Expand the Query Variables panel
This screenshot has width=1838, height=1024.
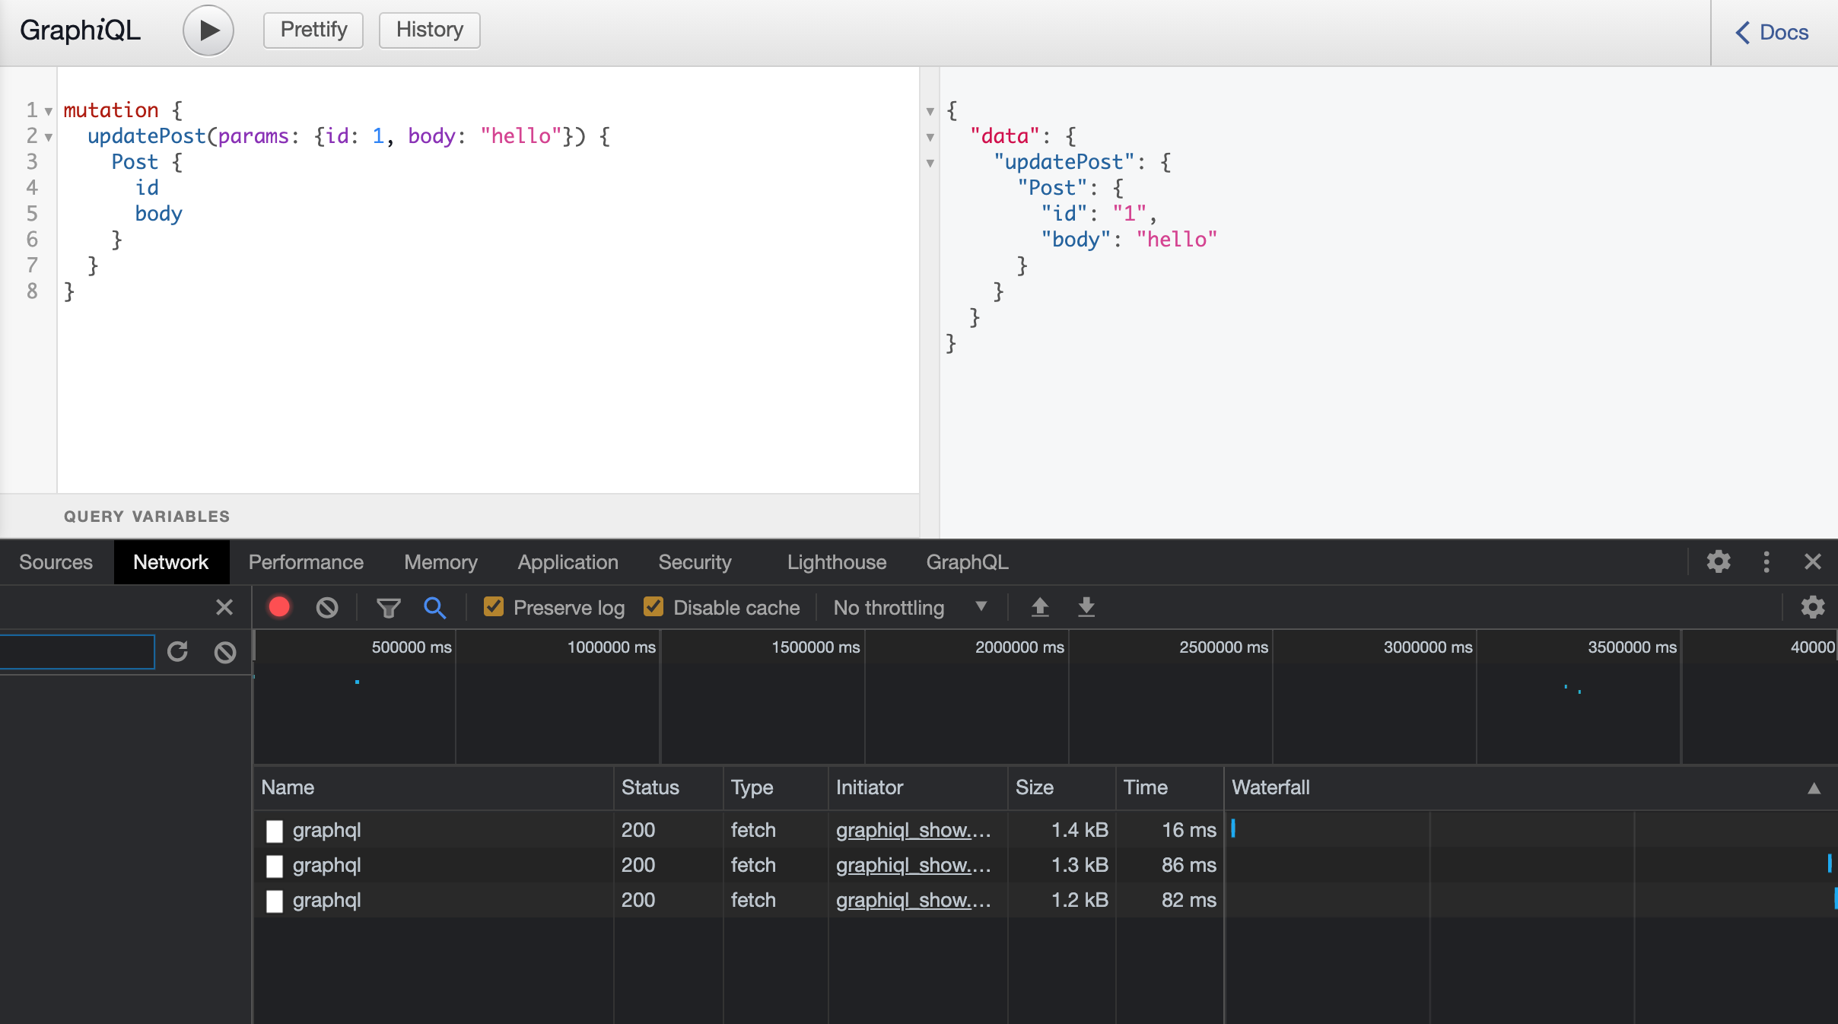tap(459, 517)
